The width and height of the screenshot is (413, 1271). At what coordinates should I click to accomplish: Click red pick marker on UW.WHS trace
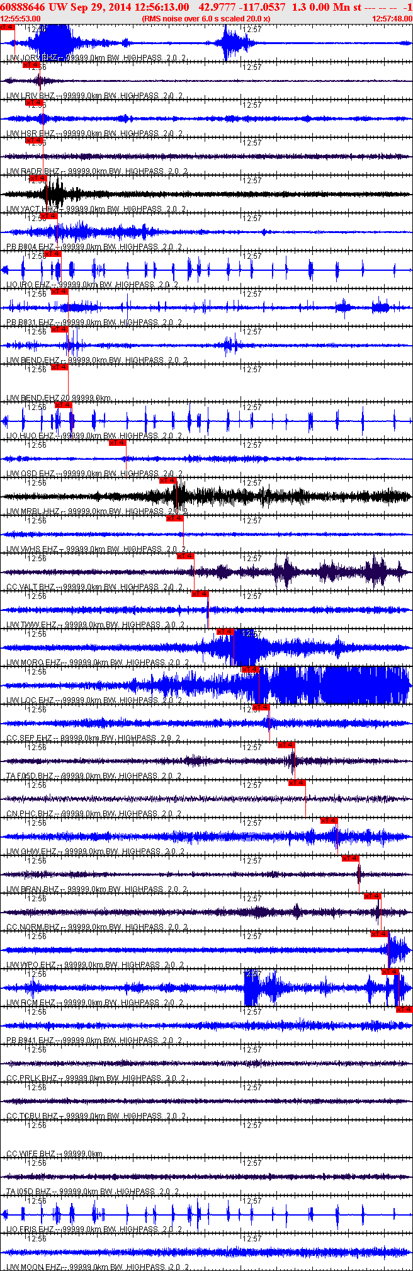[175, 518]
